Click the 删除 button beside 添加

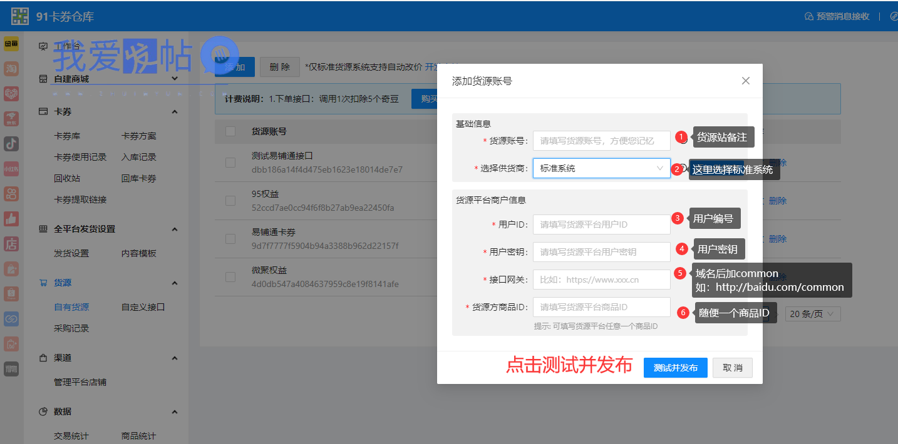(280, 67)
